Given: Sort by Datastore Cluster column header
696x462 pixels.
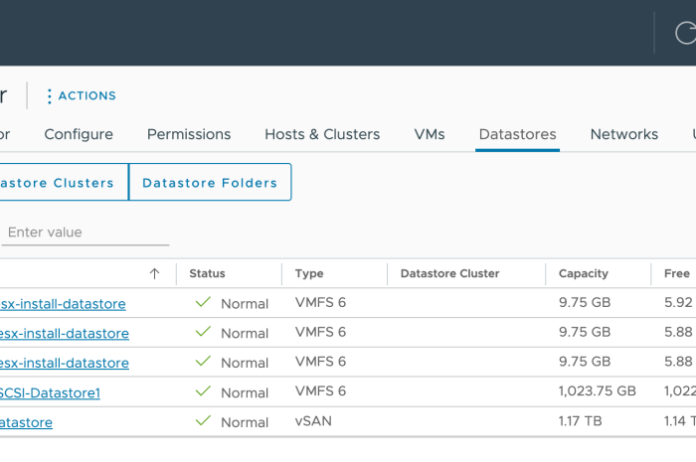Looking at the screenshot, I should [x=449, y=273].
